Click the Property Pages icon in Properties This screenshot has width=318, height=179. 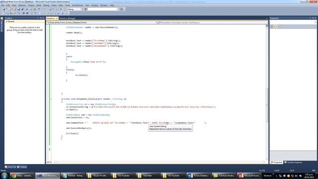click(281, 26)
